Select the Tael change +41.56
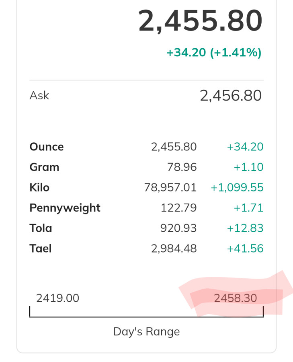Image resolution: width=293 pixels, height=362 pixels. pos(245,249)
